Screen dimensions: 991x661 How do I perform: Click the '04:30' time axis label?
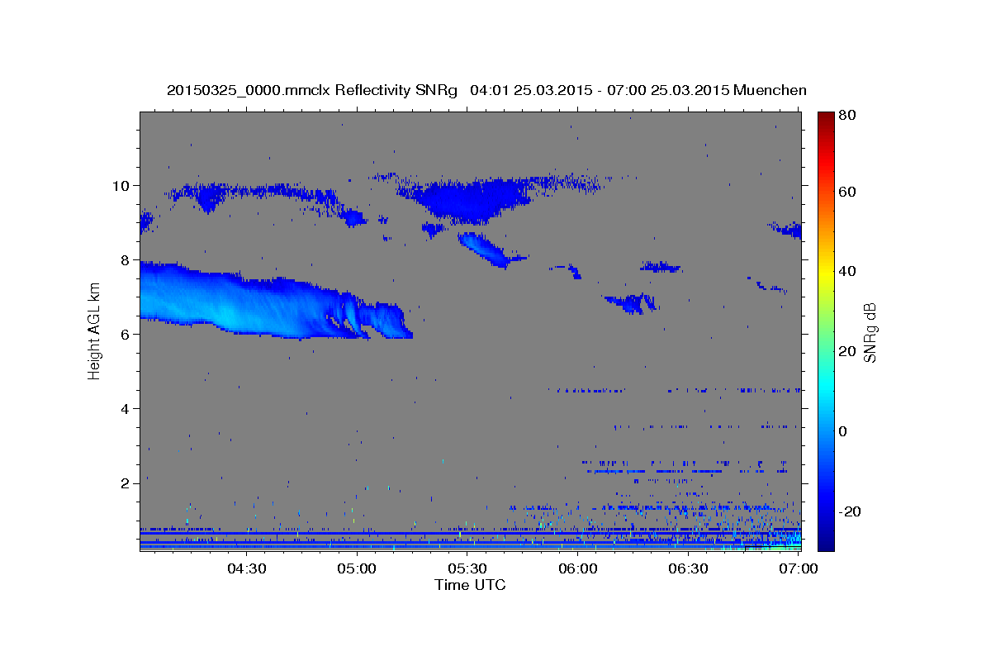tap(246, 569)
